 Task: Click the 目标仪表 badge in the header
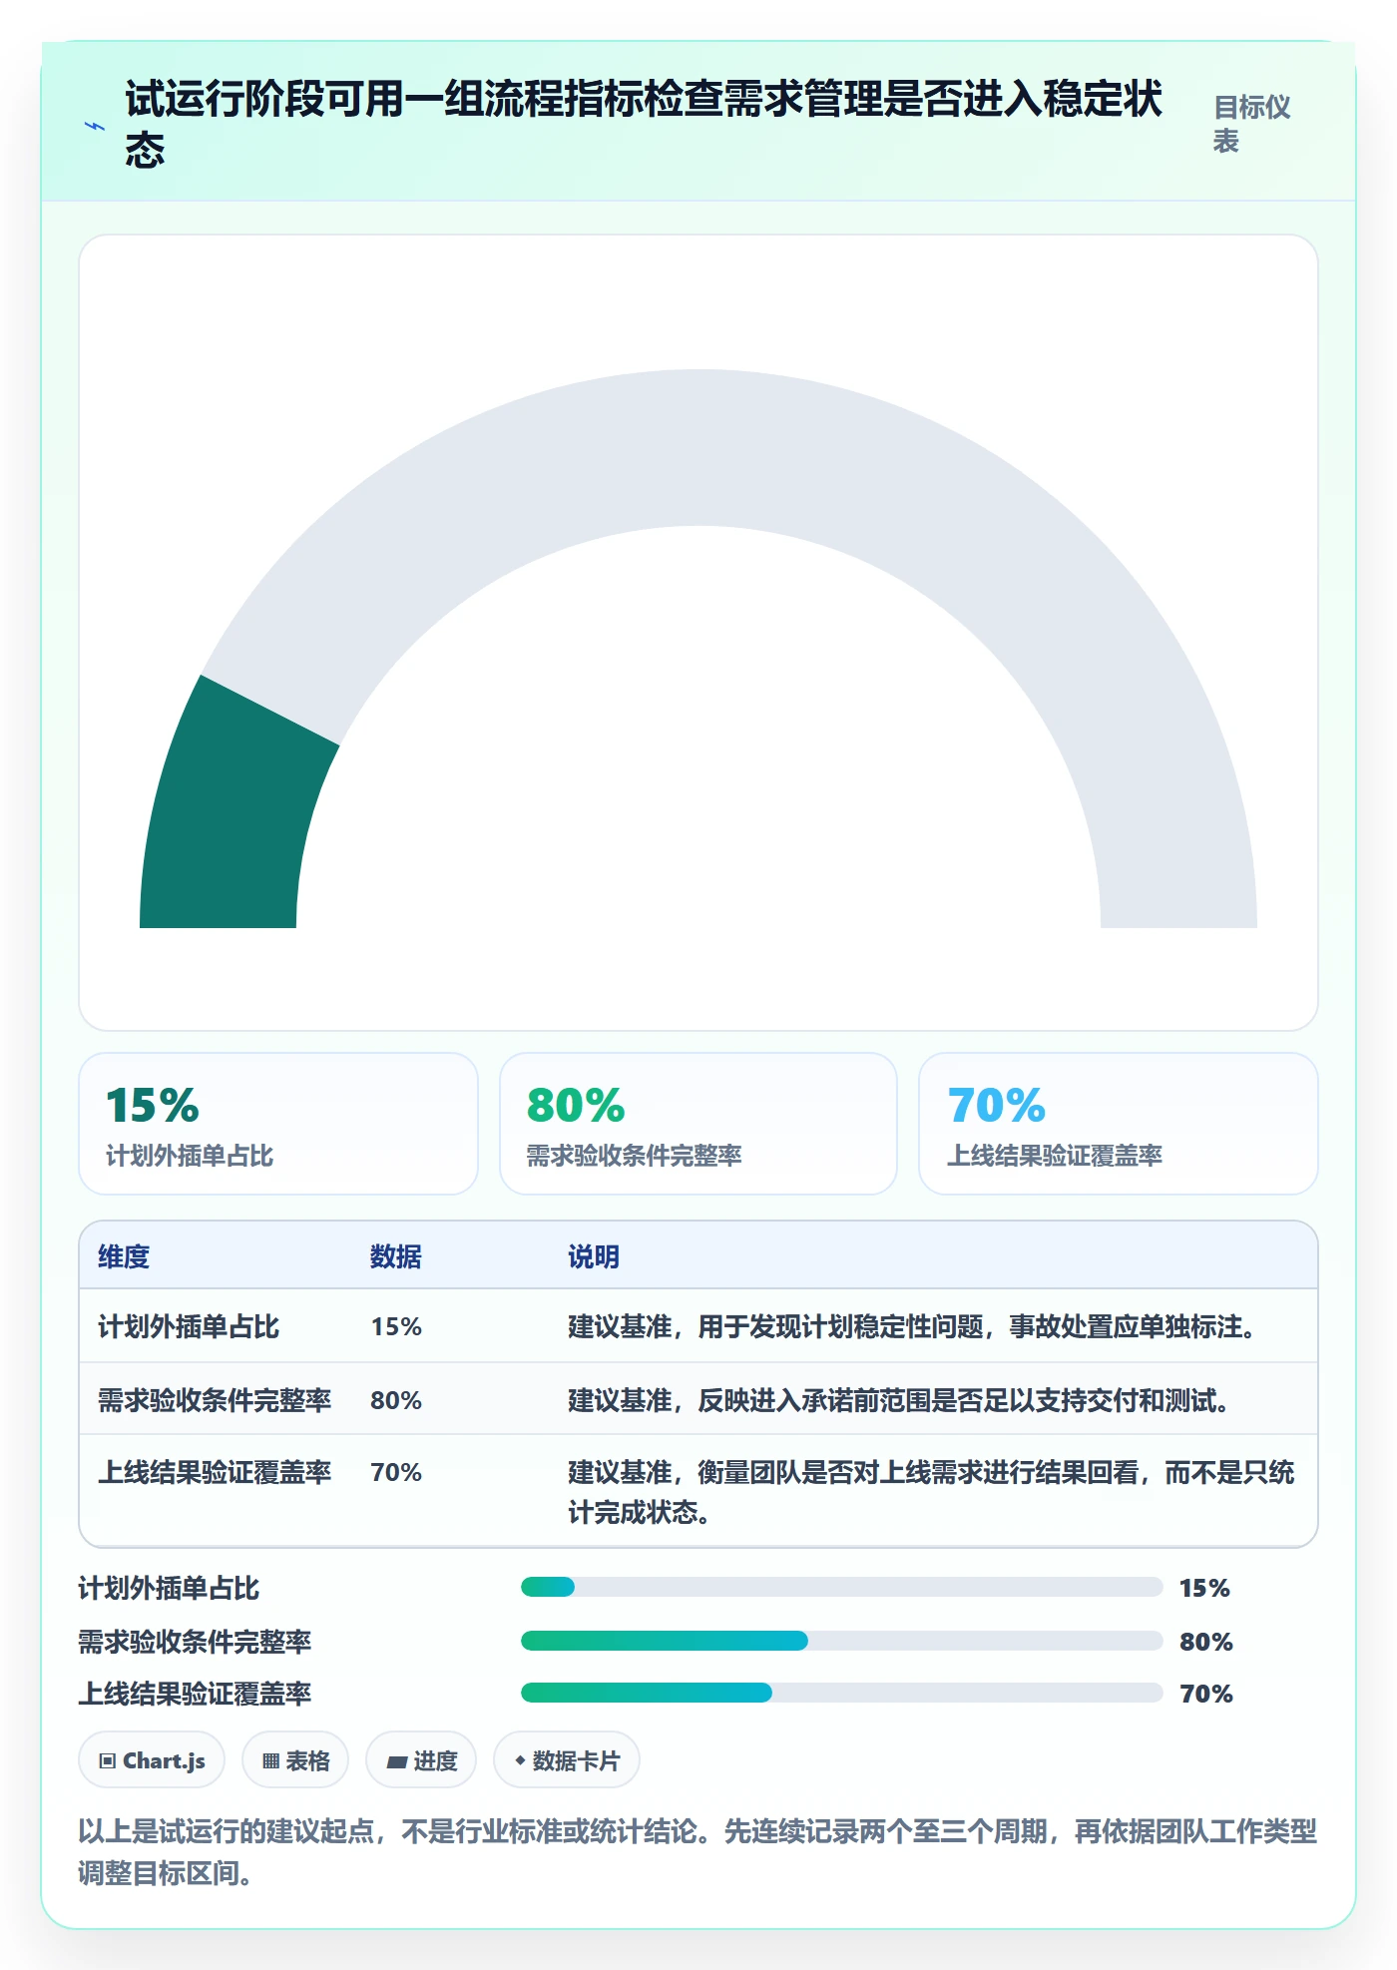pyautogui.click(x=1252, y=124)
